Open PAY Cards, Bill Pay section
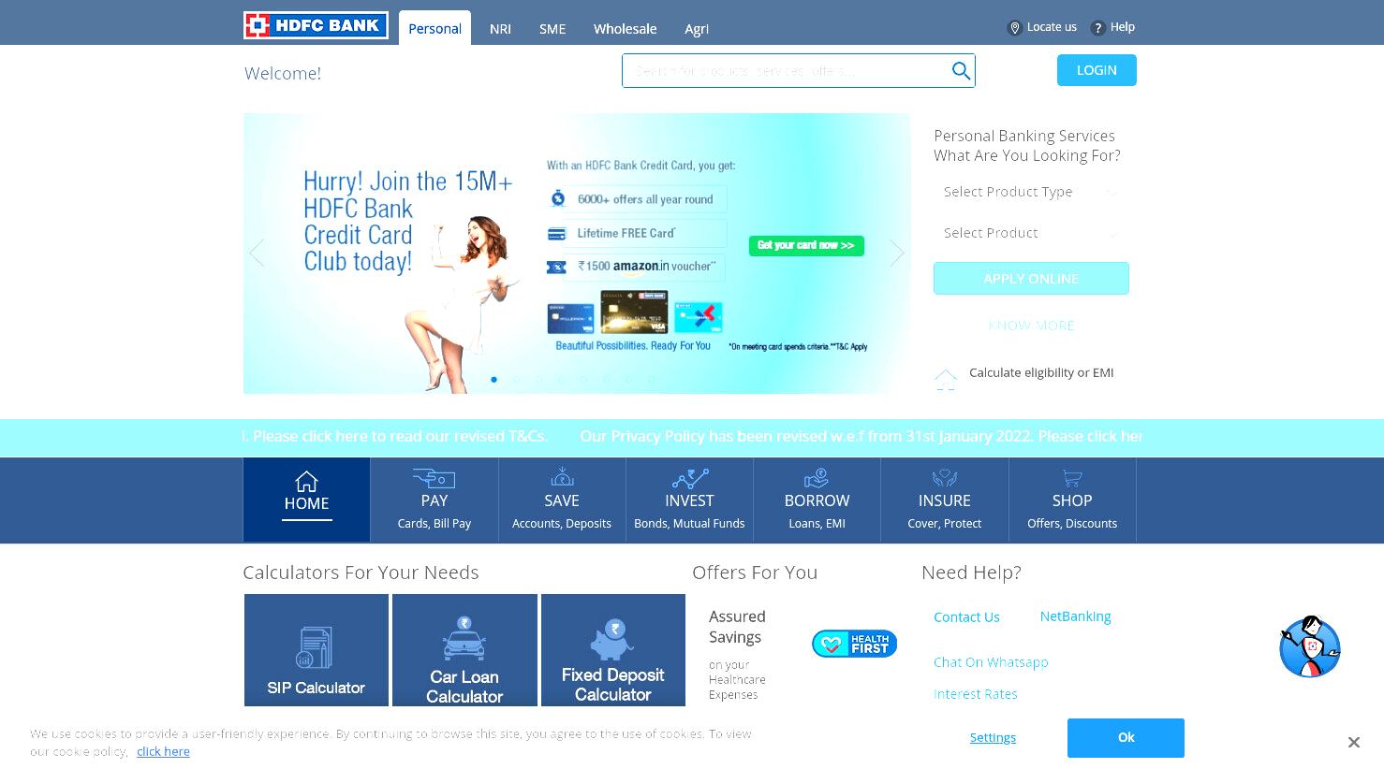 click(x=434, y=500)
